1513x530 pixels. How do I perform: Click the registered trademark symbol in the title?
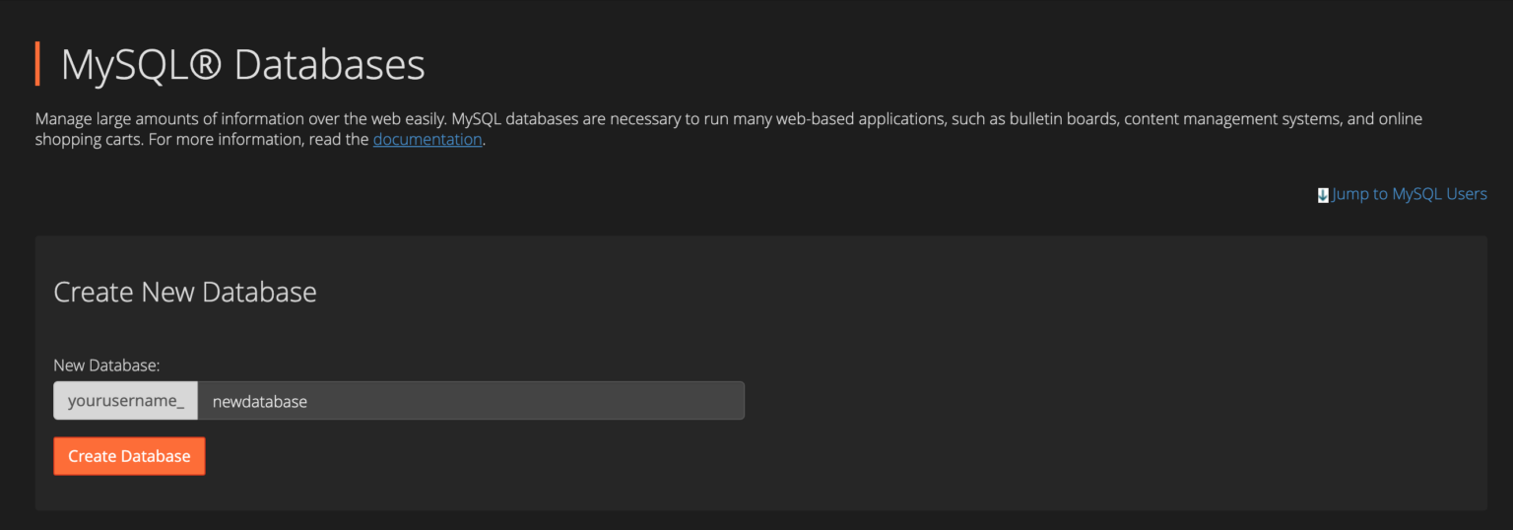coord(207,65)
